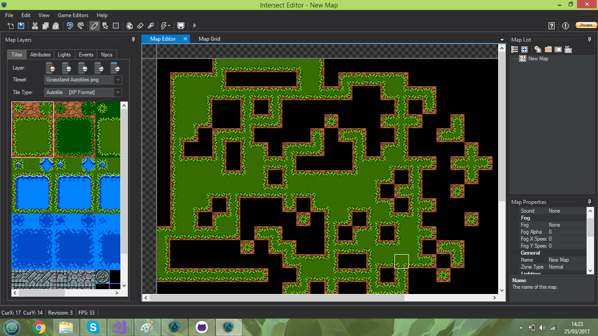Open the Game Editors menu

pyautogui.click(x=73, y=15)
